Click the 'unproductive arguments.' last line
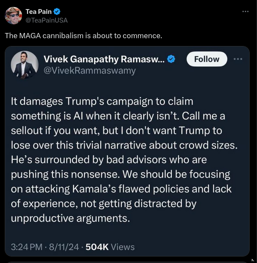The height and width of the screenshot is (263, 257). pyautogui.click(x=71, y=218)
